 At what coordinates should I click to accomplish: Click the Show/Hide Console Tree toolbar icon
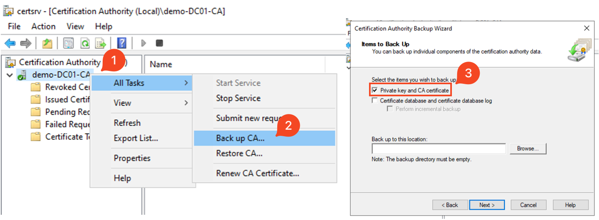(x=68, y=43)
